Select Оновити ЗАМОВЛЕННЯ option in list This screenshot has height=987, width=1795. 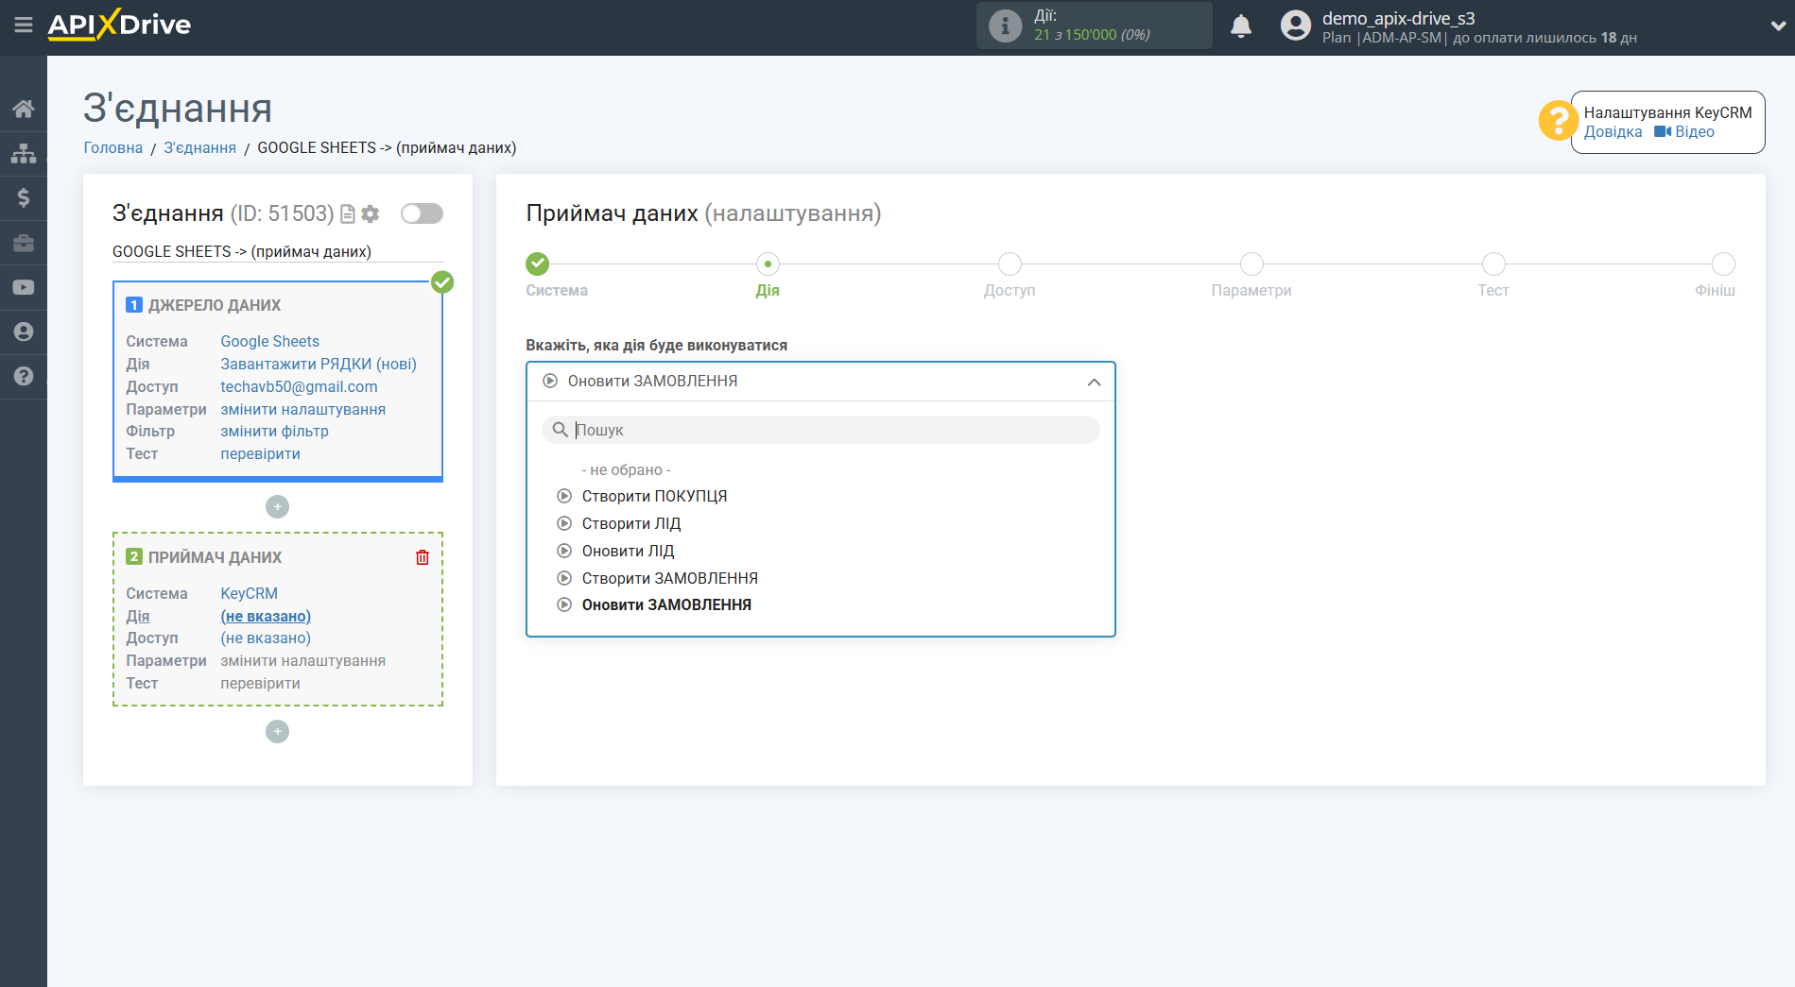click(666, 604)
